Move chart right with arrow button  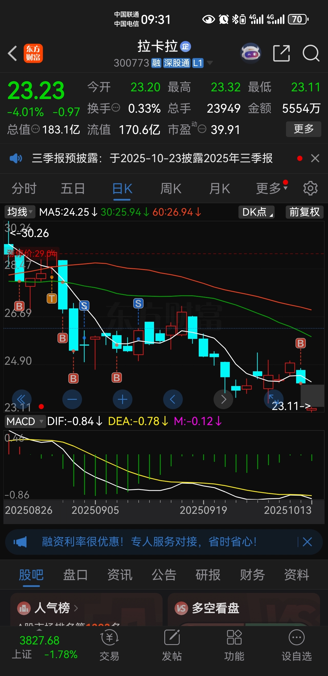coord(224,399)
